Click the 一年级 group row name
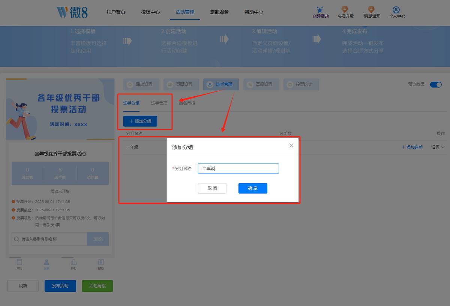The height and width of the screenshot is (306, 450). (132, 147)
